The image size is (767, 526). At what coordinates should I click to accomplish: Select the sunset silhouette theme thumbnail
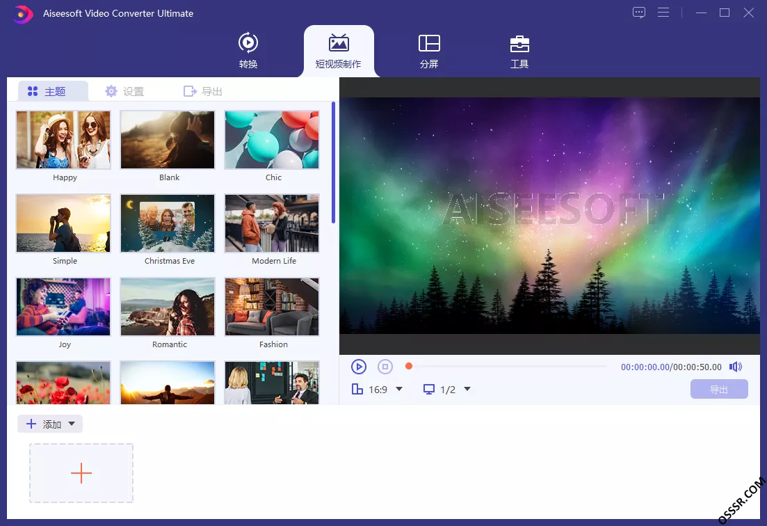click(x=168, y=383)
